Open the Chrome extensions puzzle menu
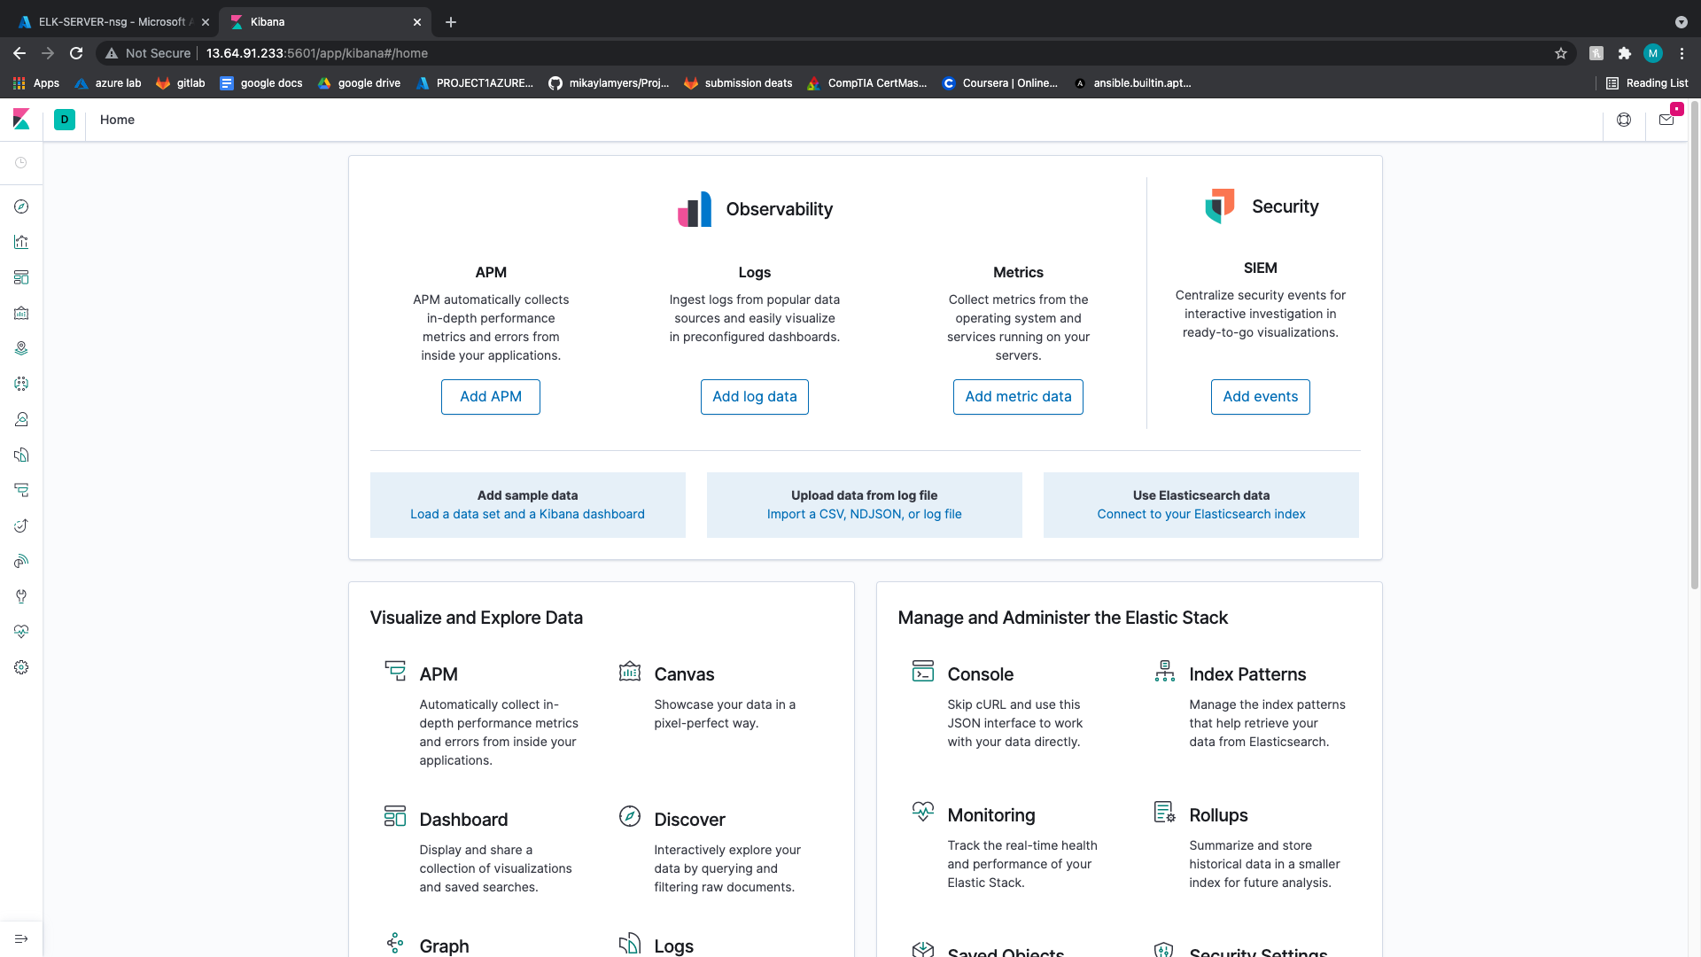Viewport: 1701px width, 957px height. coord(1625,53)
